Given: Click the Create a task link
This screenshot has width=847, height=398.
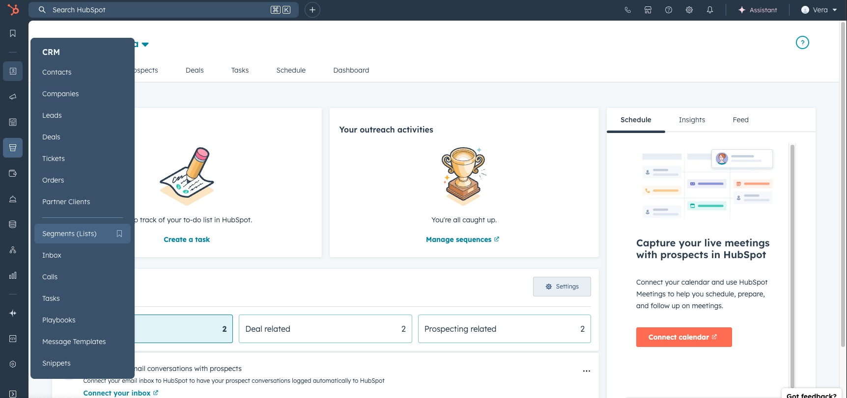Looking at the screenshot, I should coord(187,239).
